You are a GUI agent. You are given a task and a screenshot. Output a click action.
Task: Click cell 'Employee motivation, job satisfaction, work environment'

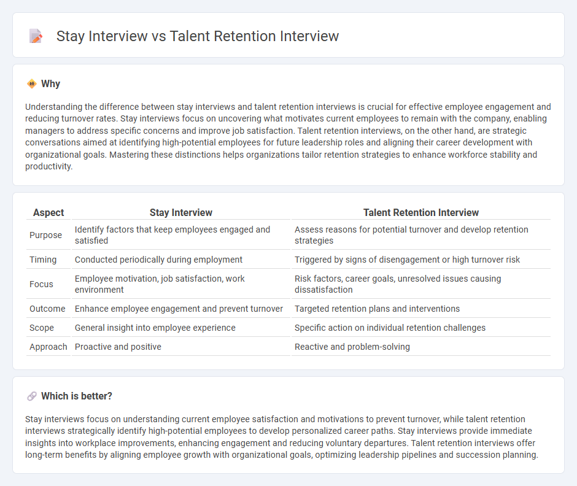tap(180, 284)
